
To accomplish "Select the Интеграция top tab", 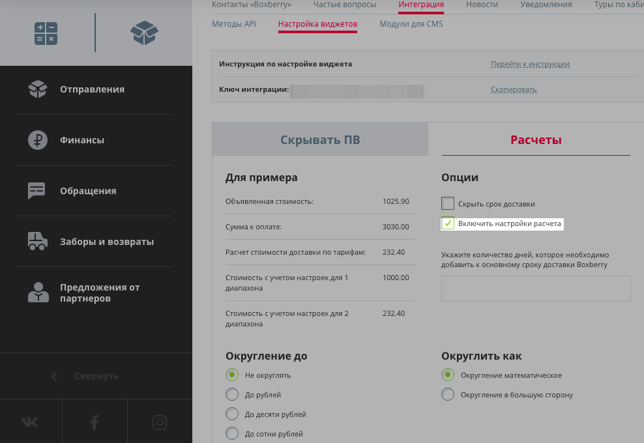I will [x=421, y=5].
